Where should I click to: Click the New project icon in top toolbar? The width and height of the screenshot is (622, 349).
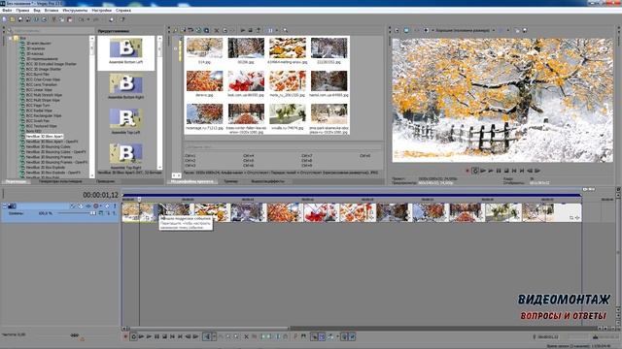pyautogui.click(x=4, y=19)
